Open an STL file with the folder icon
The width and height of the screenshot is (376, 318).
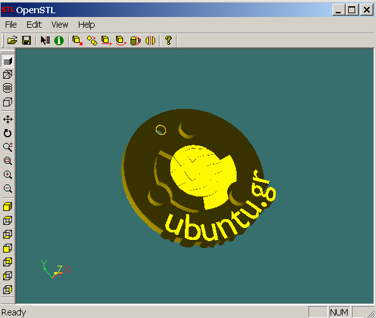[x=12, y=40]
